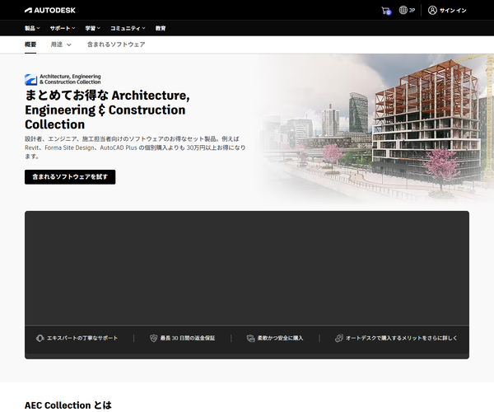Click the headset expert support icon
Screen dimensions: 494x412
[x=40, y=338]
